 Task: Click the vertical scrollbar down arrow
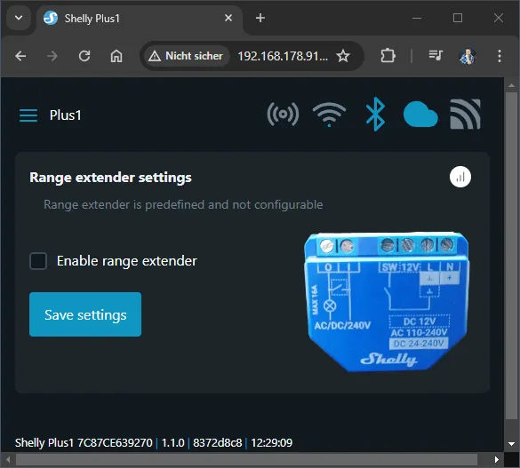(x=511, y=443)
